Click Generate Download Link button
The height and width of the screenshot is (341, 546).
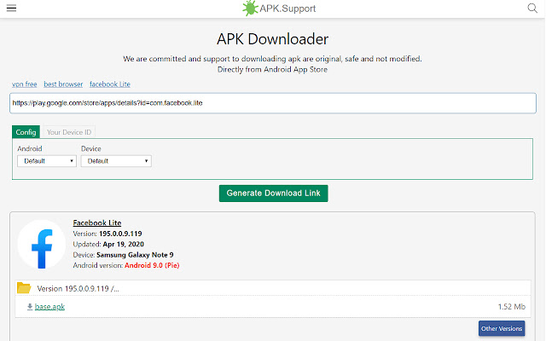point(273,194)
